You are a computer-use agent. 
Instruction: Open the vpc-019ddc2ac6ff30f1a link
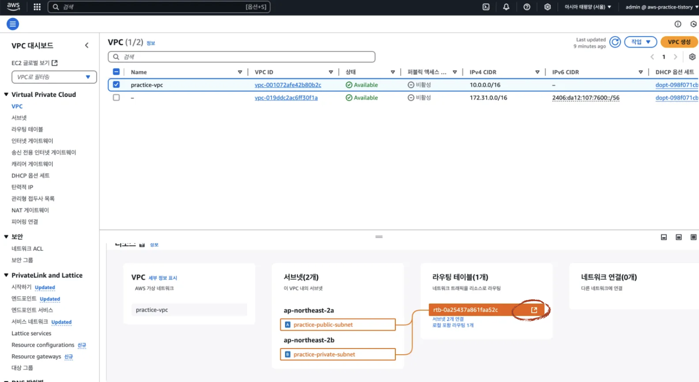(286, 98)
